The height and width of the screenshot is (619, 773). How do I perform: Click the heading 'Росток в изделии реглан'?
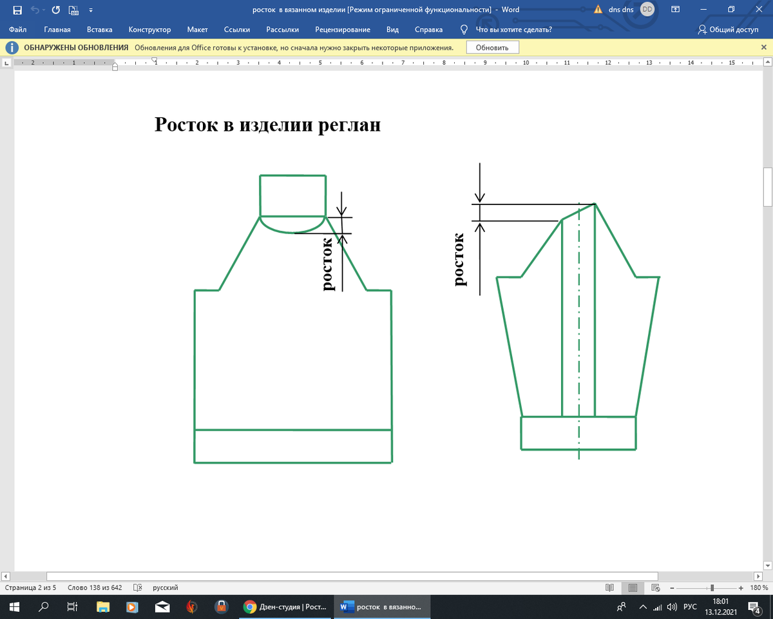point(267,124)
